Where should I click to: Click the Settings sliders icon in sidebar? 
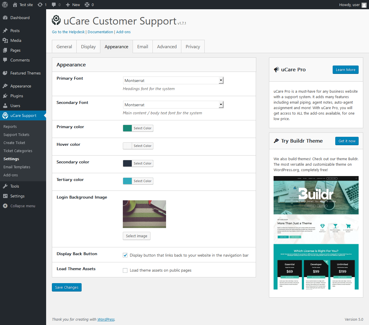[5, 196]
